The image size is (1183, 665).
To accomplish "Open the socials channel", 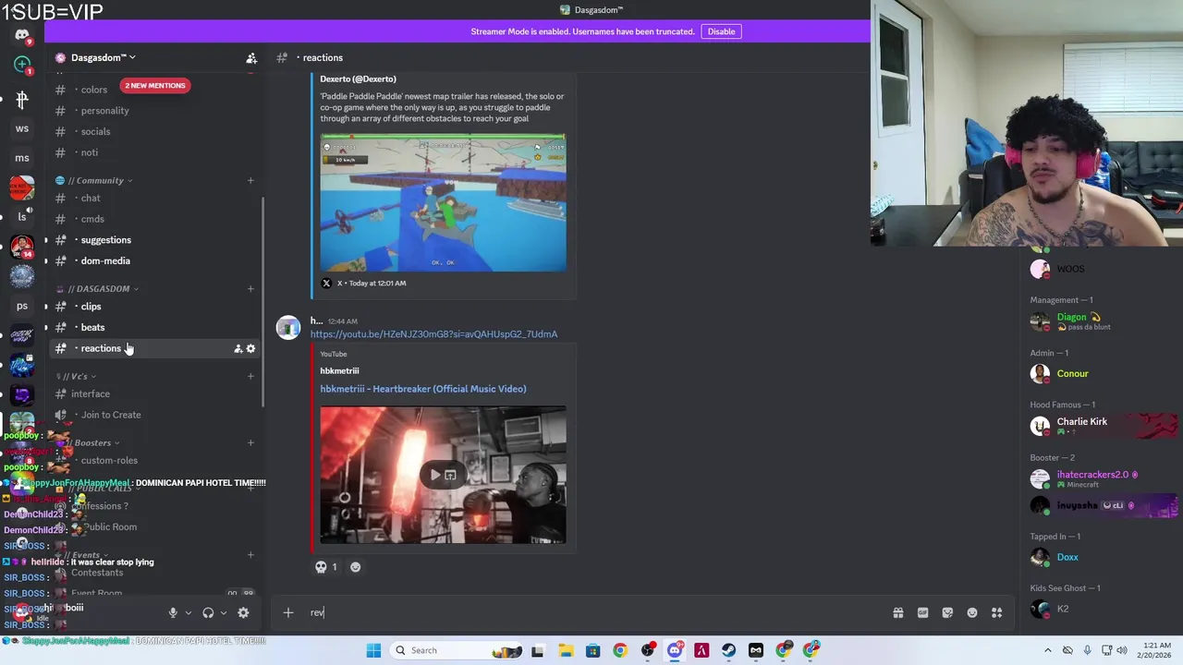I will 157,132.
